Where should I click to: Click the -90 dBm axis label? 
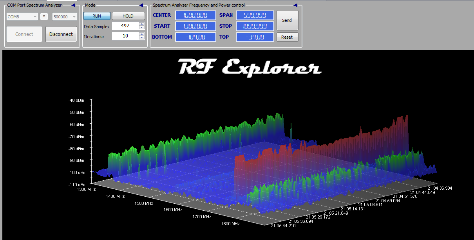tap(76, 160)
